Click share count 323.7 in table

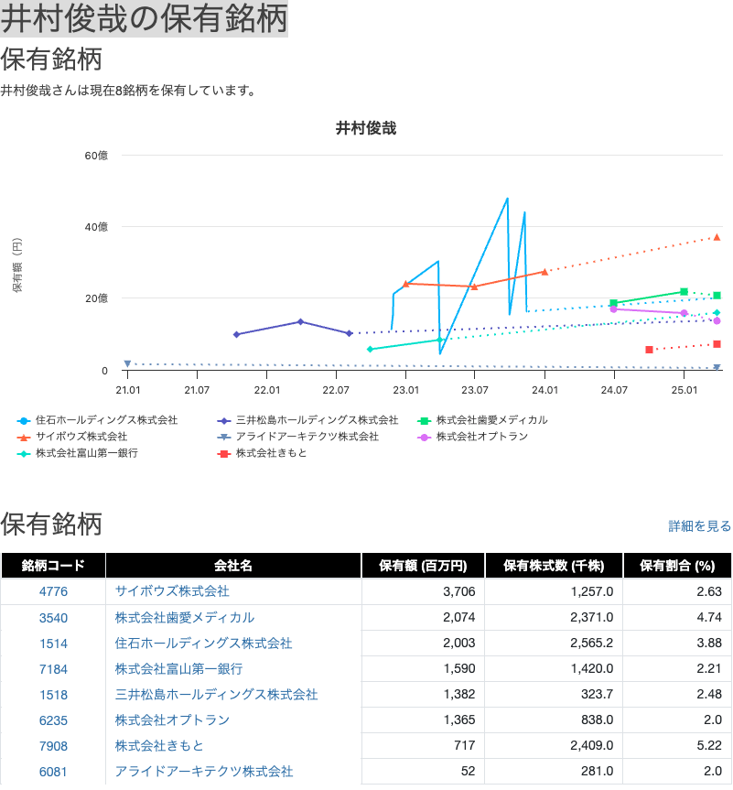pos(597,694)
